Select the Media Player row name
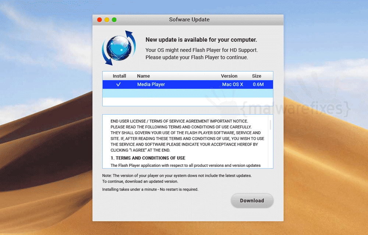The width and height of the screenshot is (368, 235). click(151, 84)
